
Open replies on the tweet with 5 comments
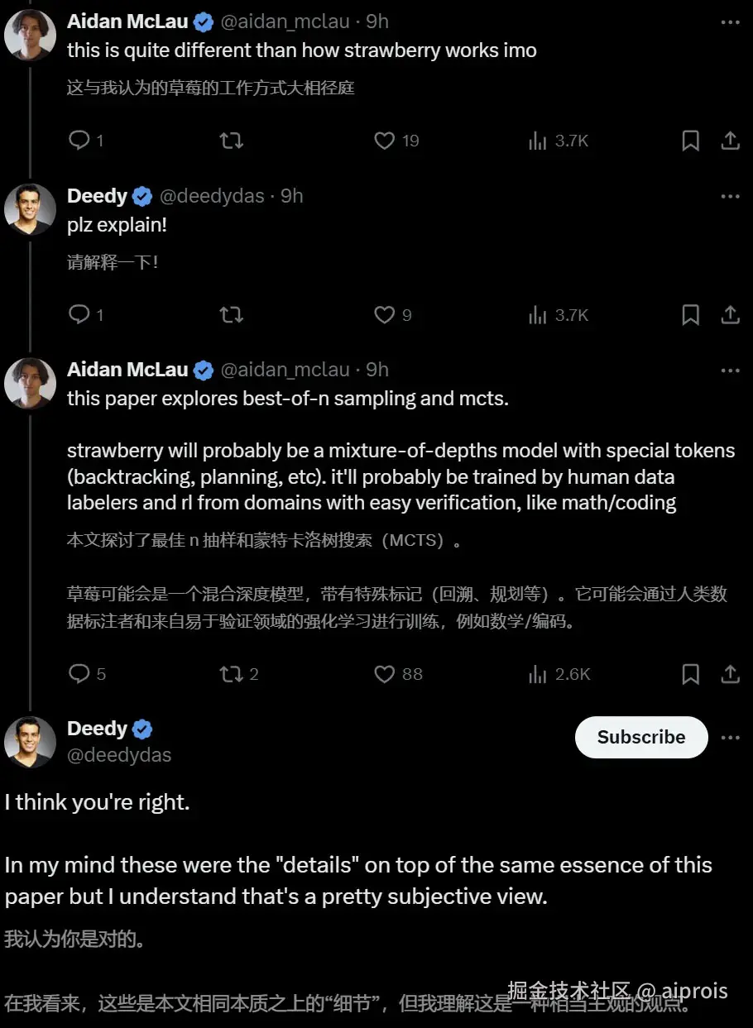click(x=79, y=674)
